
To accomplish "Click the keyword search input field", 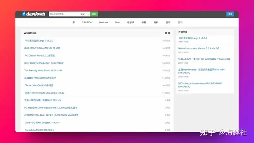I will click(x=64, y=14).
